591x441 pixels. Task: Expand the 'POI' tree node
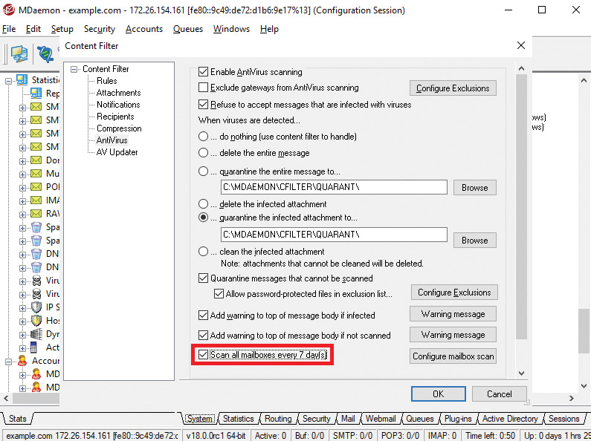(x=22, y=188)
